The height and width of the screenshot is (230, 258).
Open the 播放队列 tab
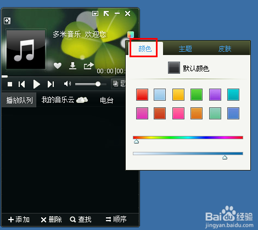point(19,100)
